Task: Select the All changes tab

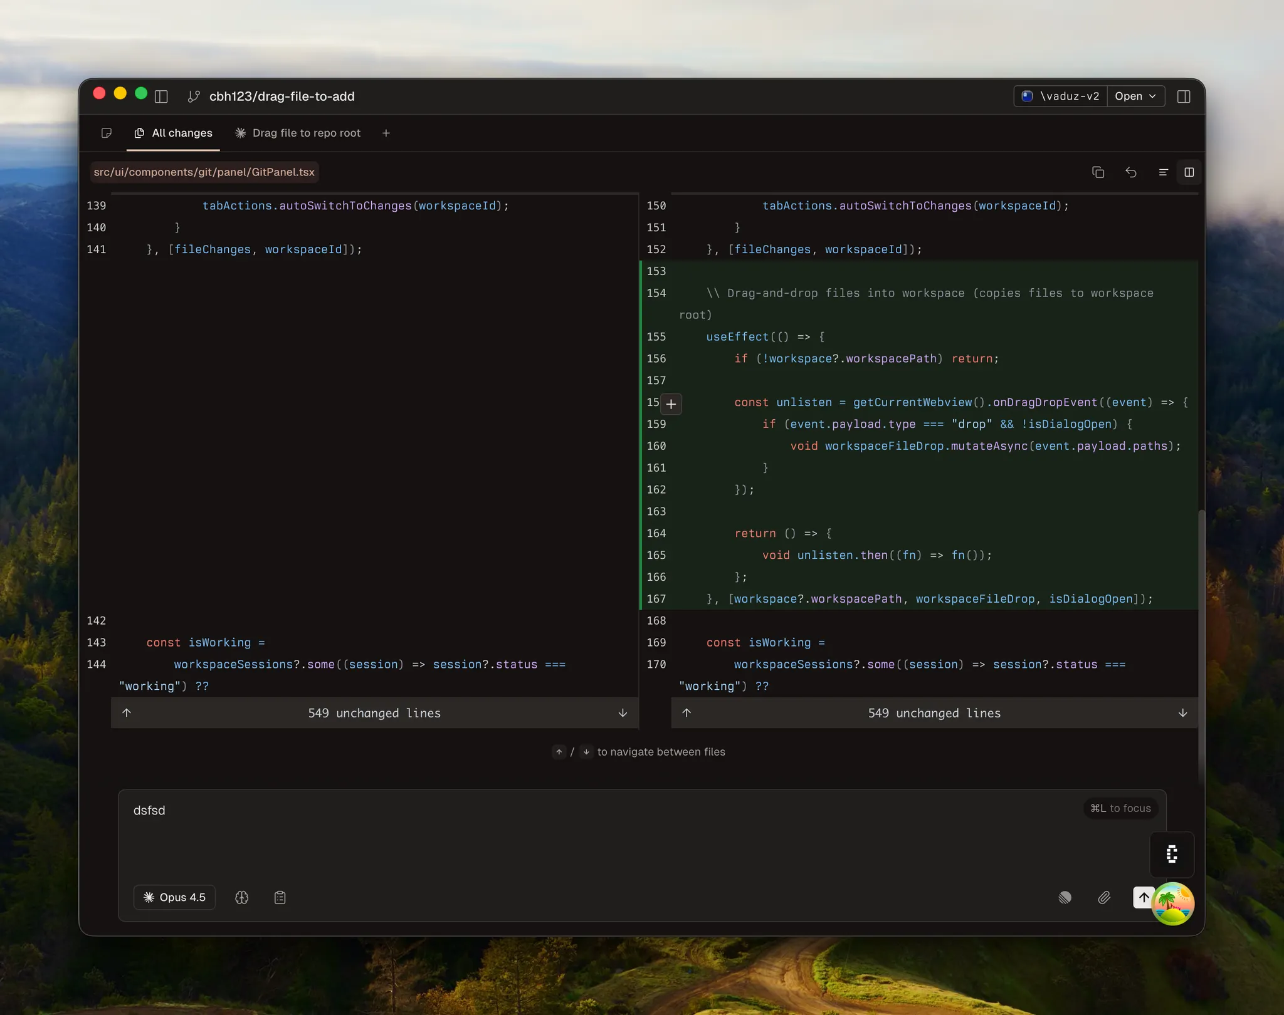Action: (x=174, y=133)
